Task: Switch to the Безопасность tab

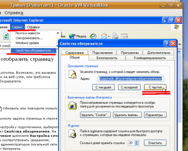Action: pos(107,58)
